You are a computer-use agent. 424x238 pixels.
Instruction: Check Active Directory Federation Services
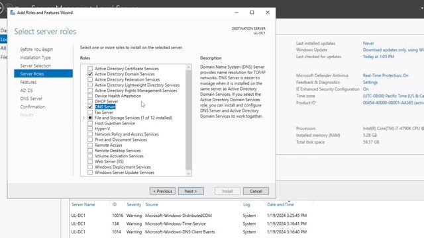point(90,79)
